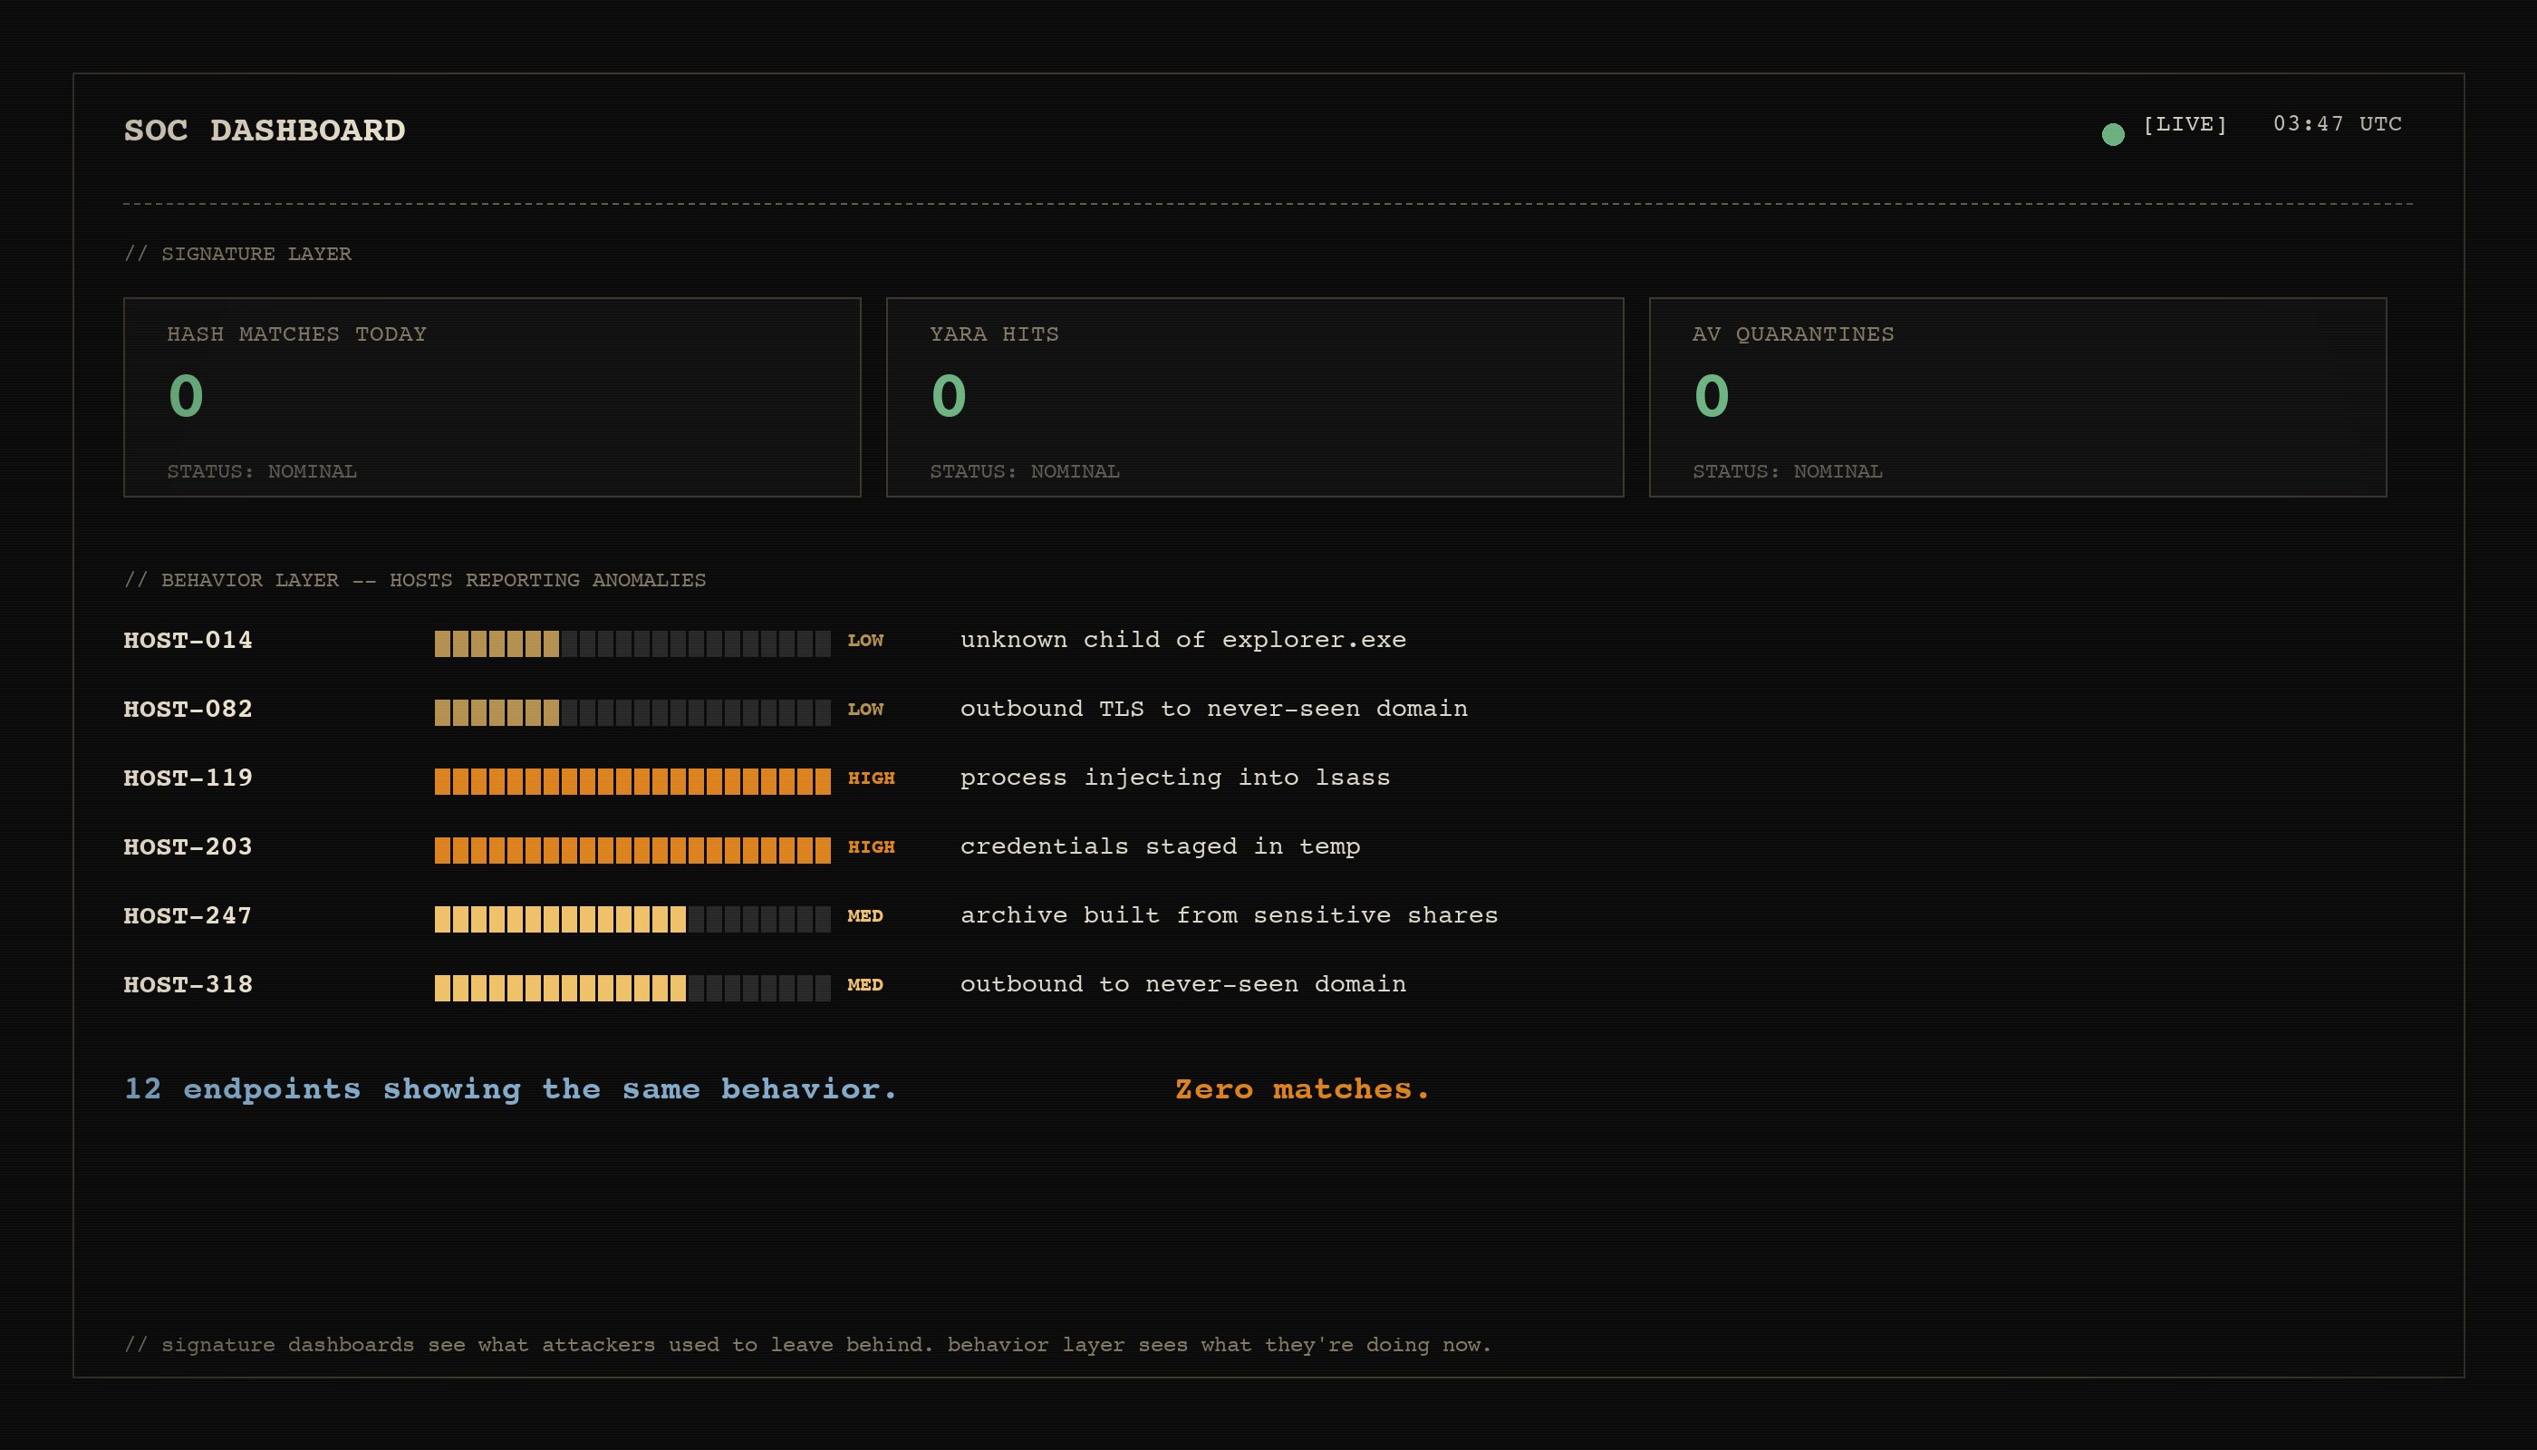Select the // SIGNATURE LAYER section header
The height and width of the screenshot is (1450, 2537).
click(x=238, y=254)
